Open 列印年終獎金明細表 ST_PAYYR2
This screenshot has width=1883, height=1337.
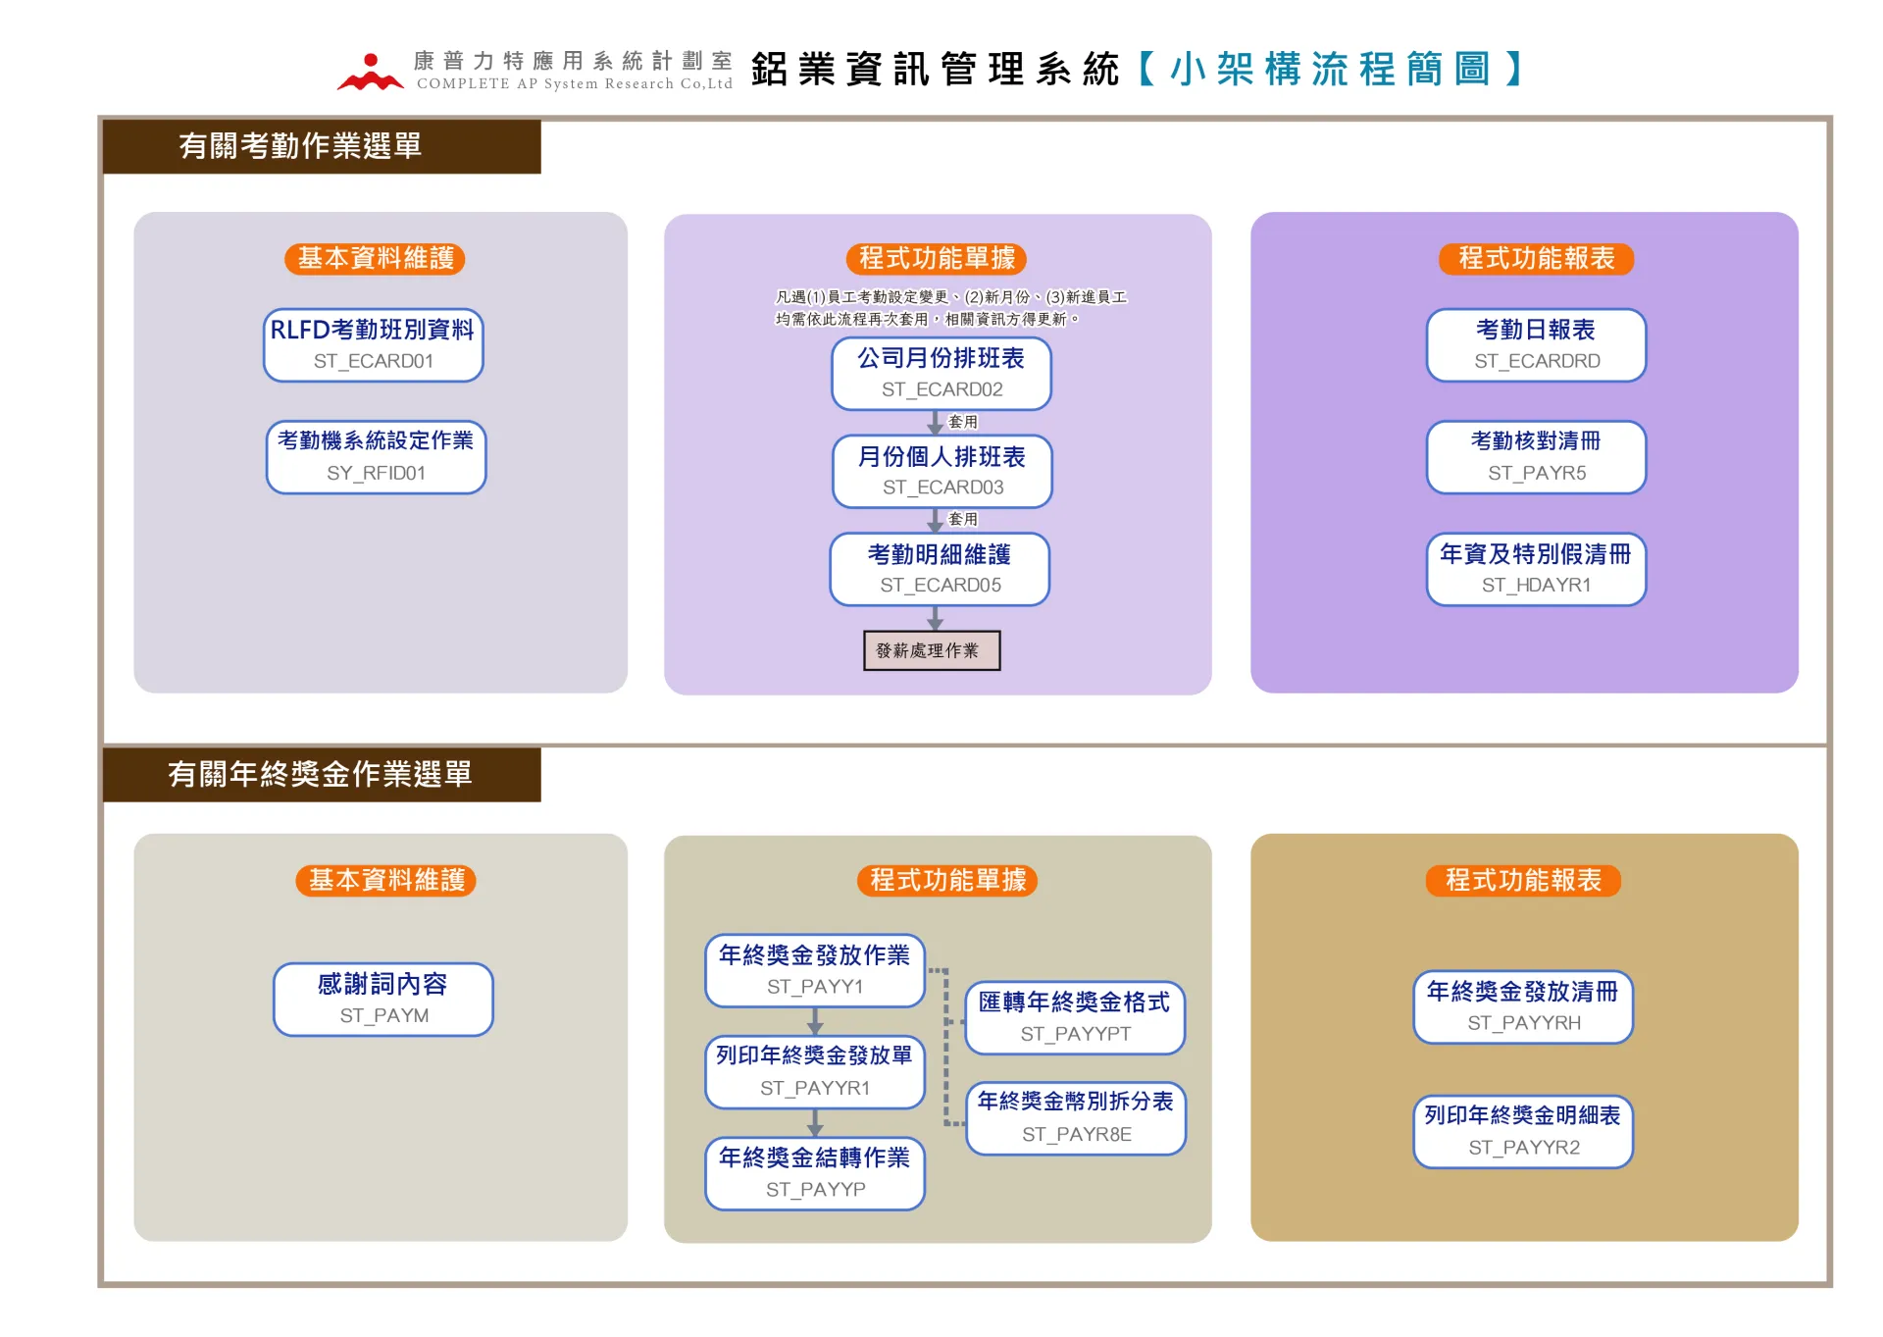(x=1523, y=1131)
